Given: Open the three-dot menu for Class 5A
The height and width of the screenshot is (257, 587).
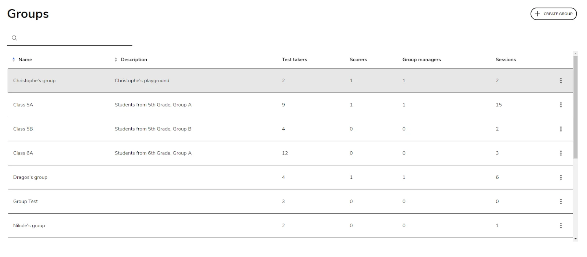Looking at the screenshot, I should point(561,105).
